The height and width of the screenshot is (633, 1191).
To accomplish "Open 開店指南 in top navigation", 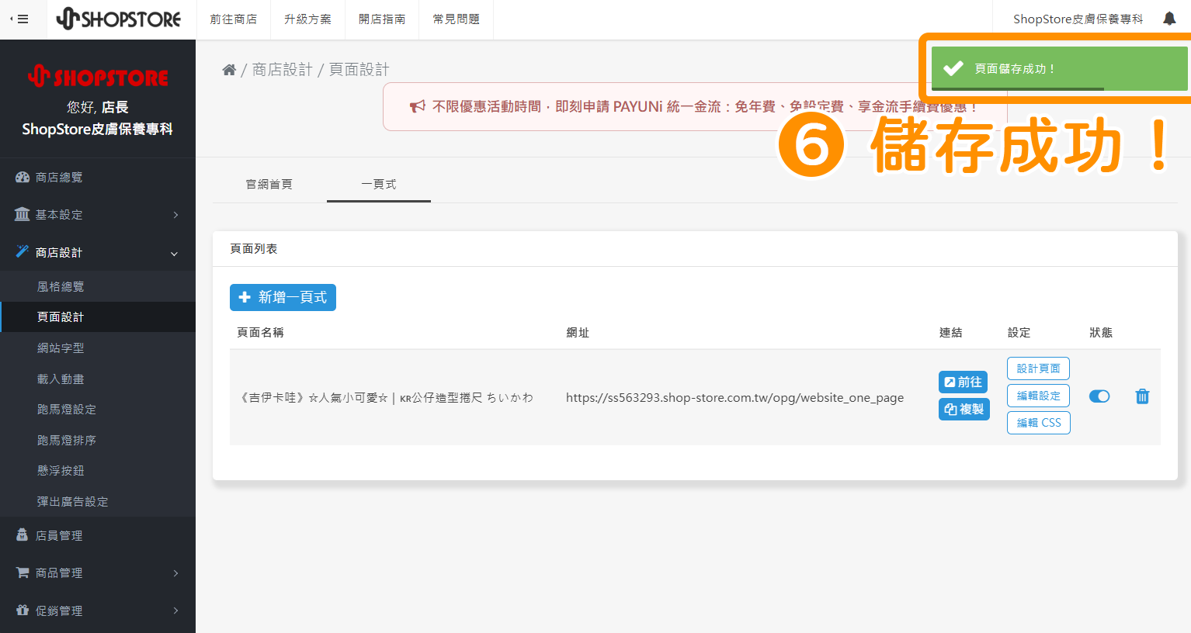I will 382,19.
